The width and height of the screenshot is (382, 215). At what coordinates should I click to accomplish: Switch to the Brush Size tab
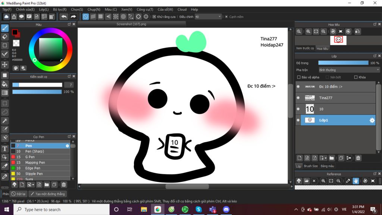311,166
